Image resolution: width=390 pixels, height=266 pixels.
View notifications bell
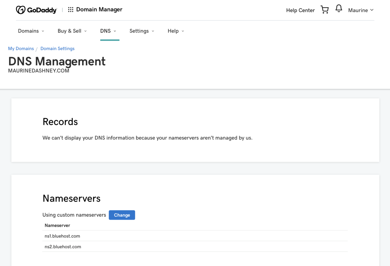click(x=339, y=8)
